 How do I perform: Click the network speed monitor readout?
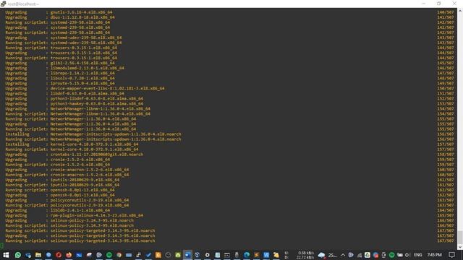coord(299,255)
